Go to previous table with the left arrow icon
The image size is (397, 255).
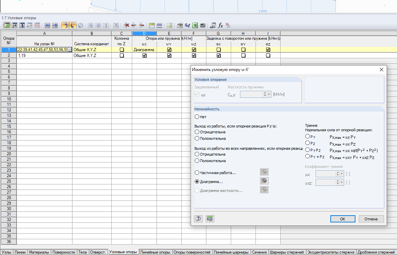pos(47,25)
